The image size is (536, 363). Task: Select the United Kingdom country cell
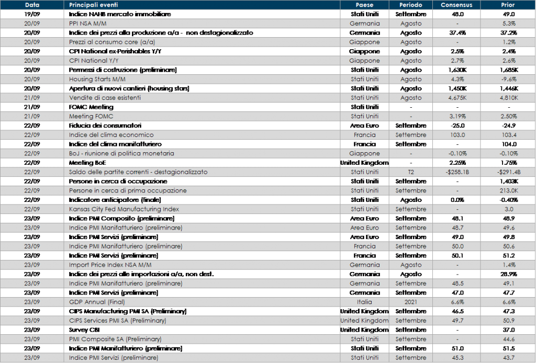point(364,321)
